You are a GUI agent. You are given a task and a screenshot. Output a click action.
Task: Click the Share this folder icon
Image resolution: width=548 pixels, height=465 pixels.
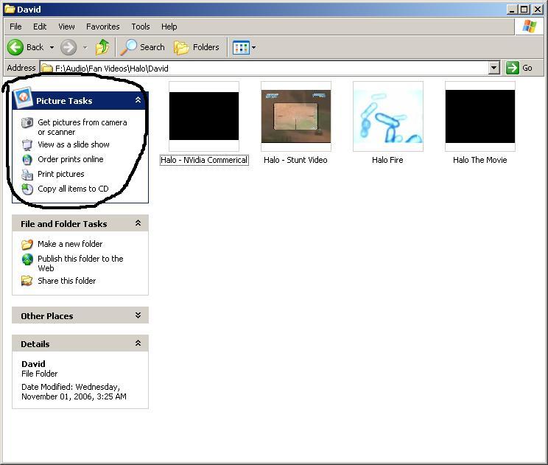27,281
